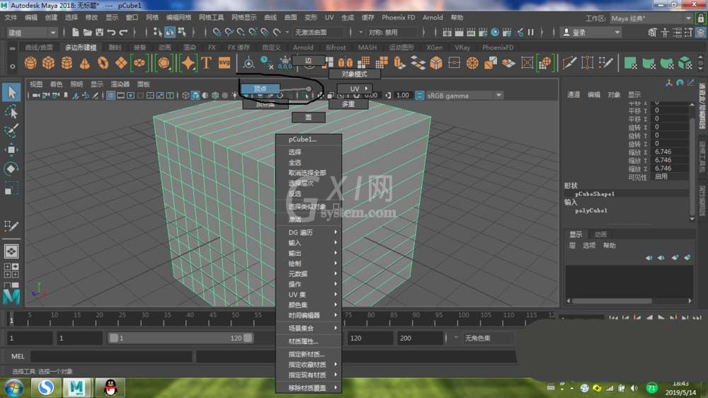The height and width of the screenshot is (398, 708).
Task: Open the 编辑网格 menu
Action: 178,18
